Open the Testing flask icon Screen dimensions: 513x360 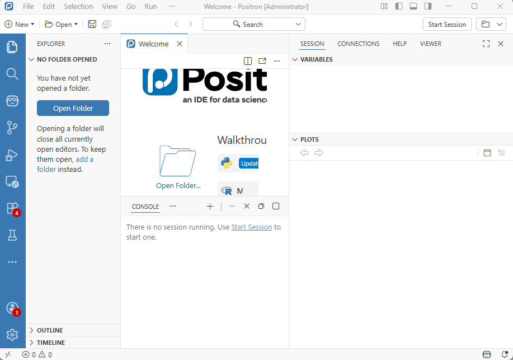click(x=12, y=235)
